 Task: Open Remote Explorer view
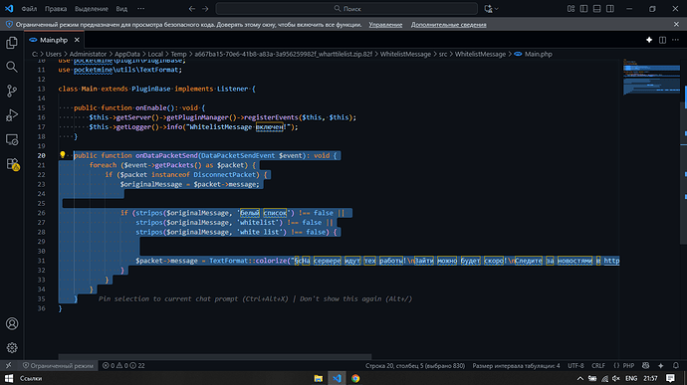point(12,139)
